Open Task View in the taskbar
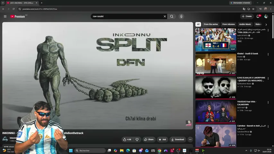274x154 pixels. tap(109, 150)
